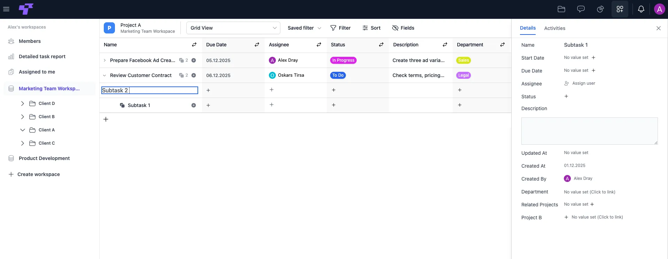Viewport: 668px width, 259px height.
Task: Close the details side panel
Action: click(x=659, y=28)
